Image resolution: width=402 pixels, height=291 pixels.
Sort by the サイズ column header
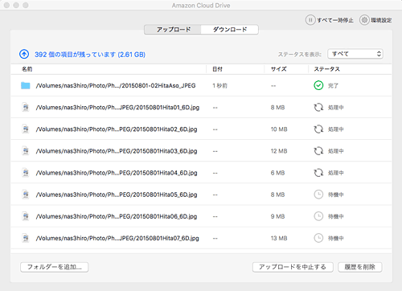click(x=278, y=69)
